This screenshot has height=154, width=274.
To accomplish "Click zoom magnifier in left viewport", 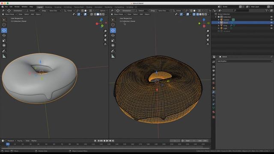I will pyautogui.click(x=105, y=31).
